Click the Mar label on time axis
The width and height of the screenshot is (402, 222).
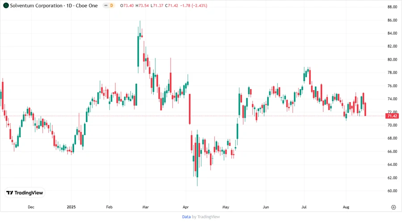(145, 207)
